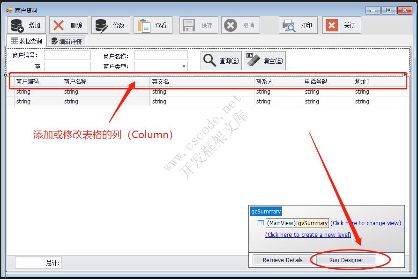The height and width of the screenshot is (279, 418).
Task: Open the 'Click here to create a new level' link
Action: point(307,235)
